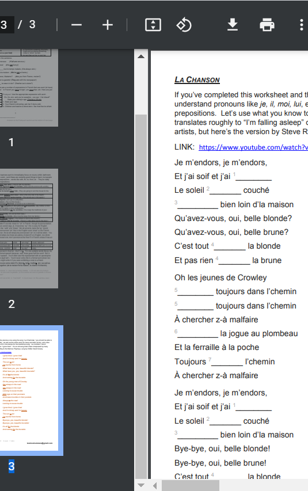Print the document
308x491 pixels.
pyautogui.click(x=267, y=25)
